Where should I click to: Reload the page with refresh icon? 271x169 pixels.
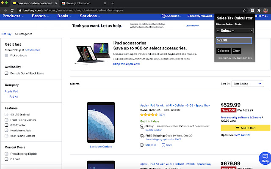[x=12, y=9]
